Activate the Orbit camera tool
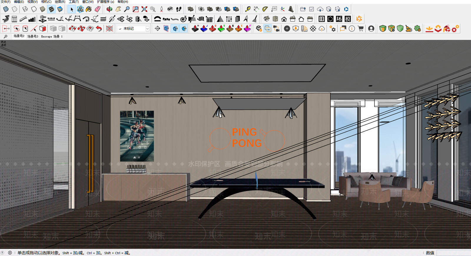 (x=110, y=9)
